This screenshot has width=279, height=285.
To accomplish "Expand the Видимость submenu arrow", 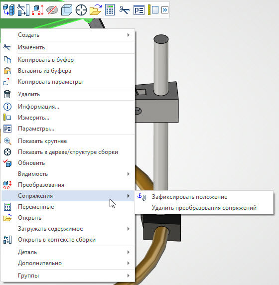I will pos(129,174).
